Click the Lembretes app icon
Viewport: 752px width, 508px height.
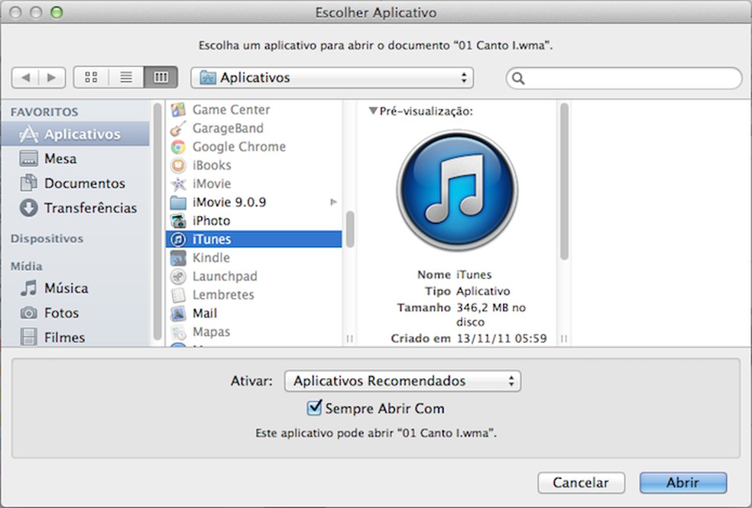pyautogui.click(x=178, y=295)
